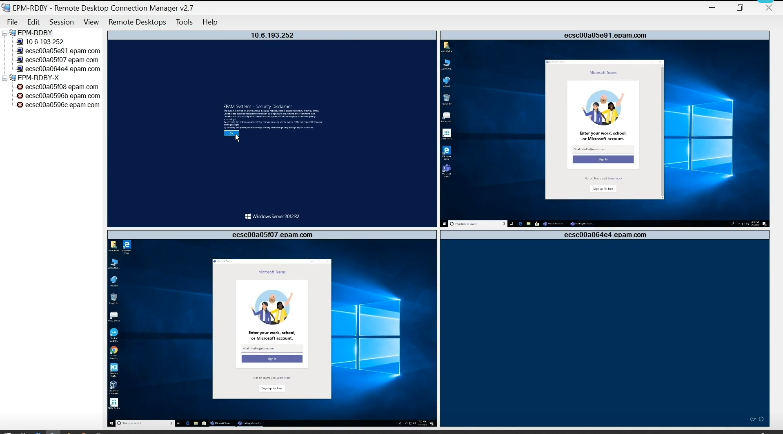Screen dimensions: 783x434
Task: Open the Tools menu
Action: pyautogui.click(x=184, y=22)
